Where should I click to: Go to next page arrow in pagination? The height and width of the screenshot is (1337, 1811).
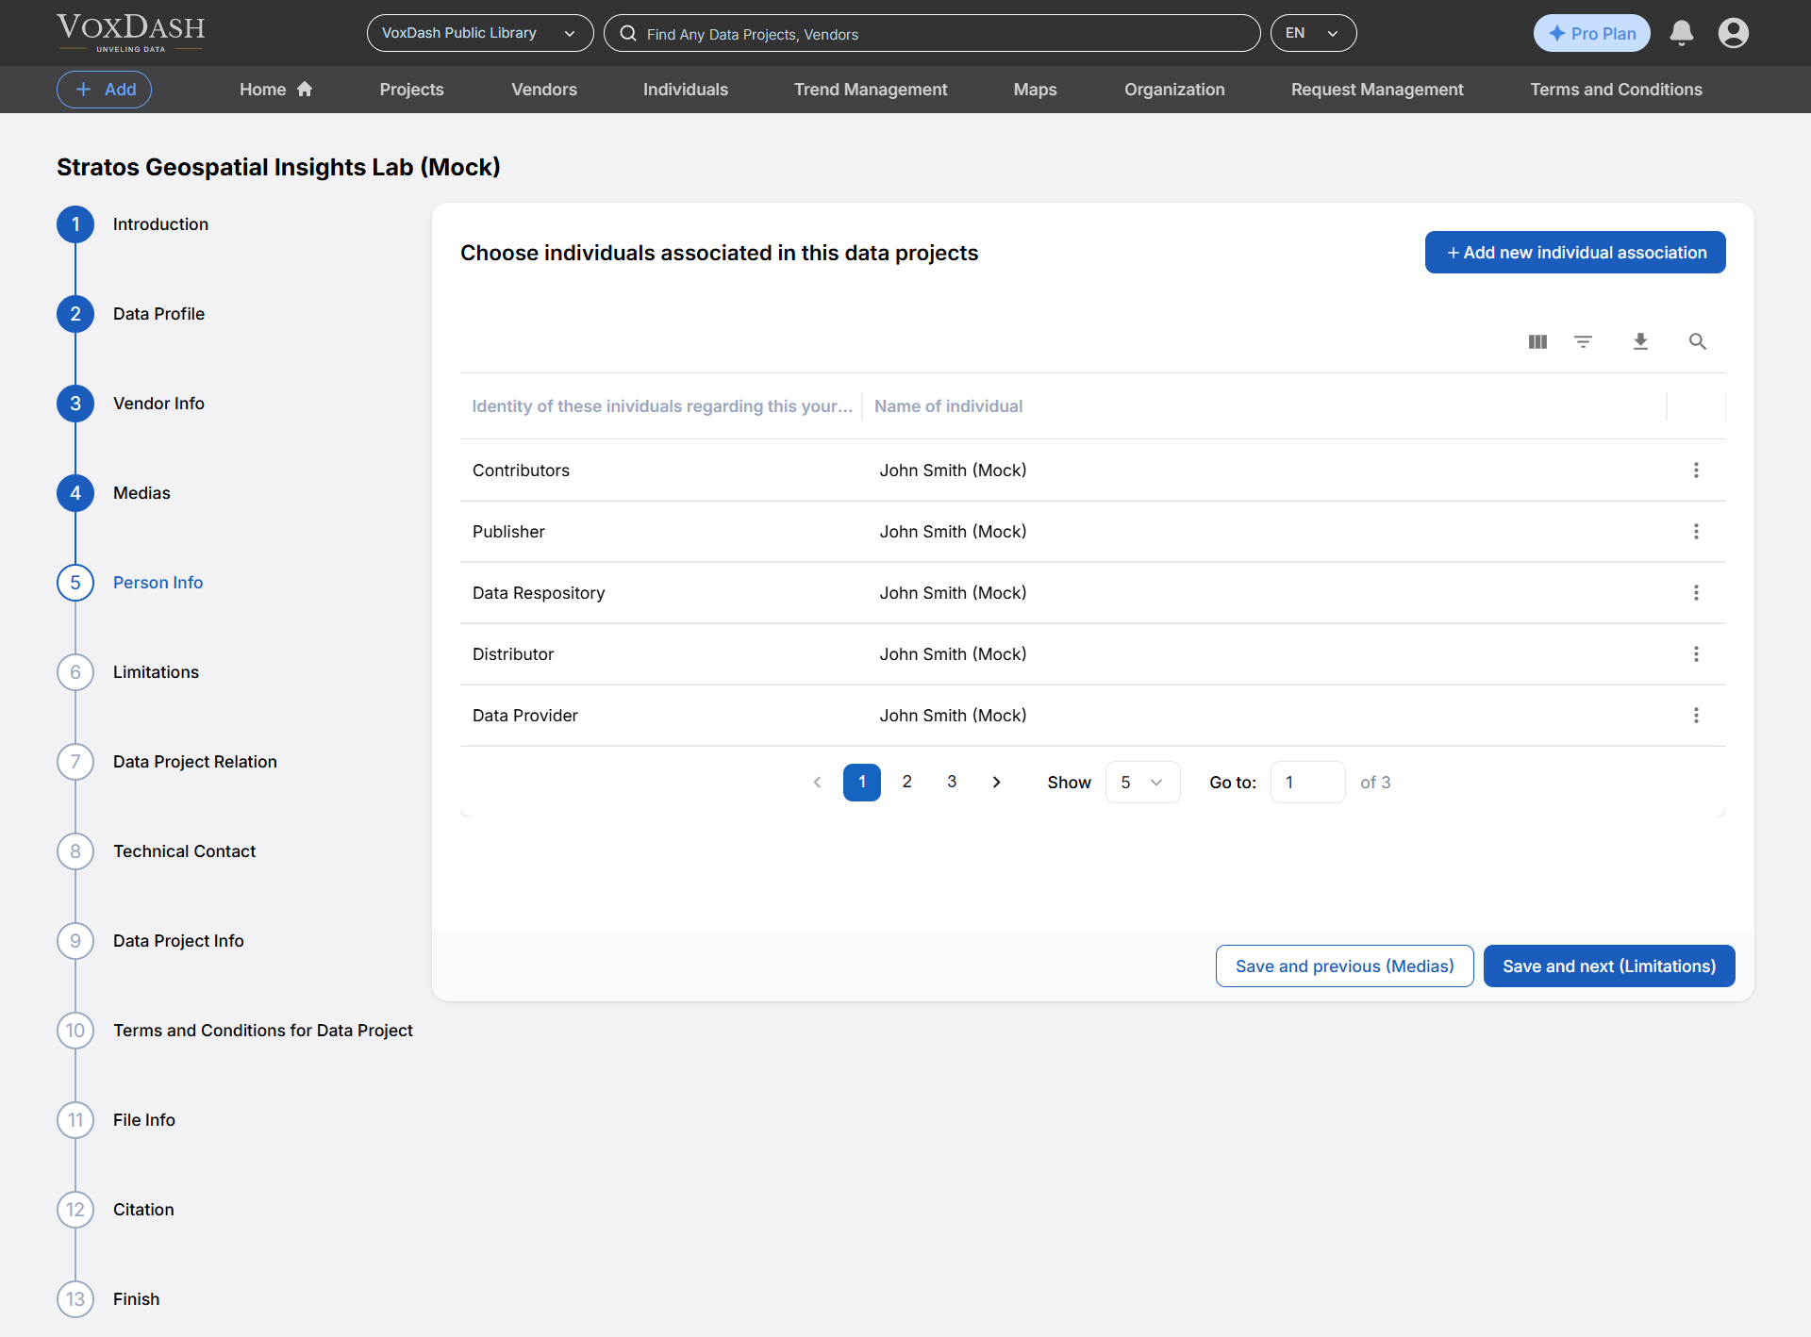click(997, 783)
